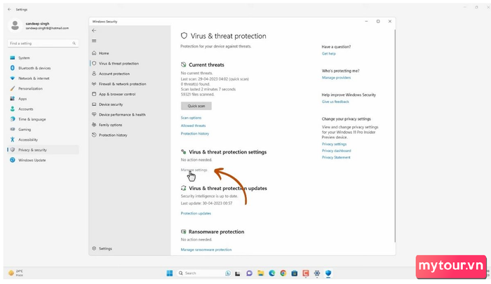Go back in Windows Security window
Screen dimensions: 491x284
(94, 30)
